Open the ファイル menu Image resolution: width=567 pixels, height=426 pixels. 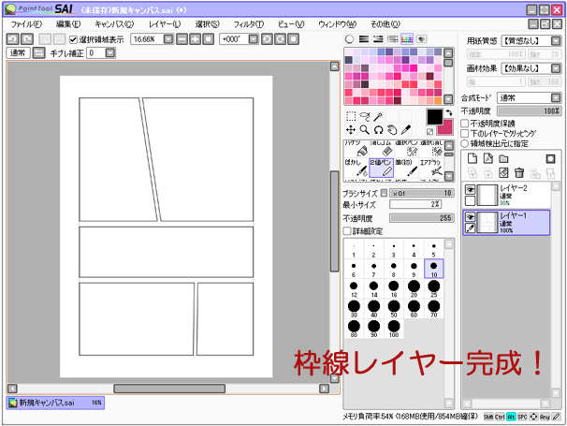click(26, 24)
